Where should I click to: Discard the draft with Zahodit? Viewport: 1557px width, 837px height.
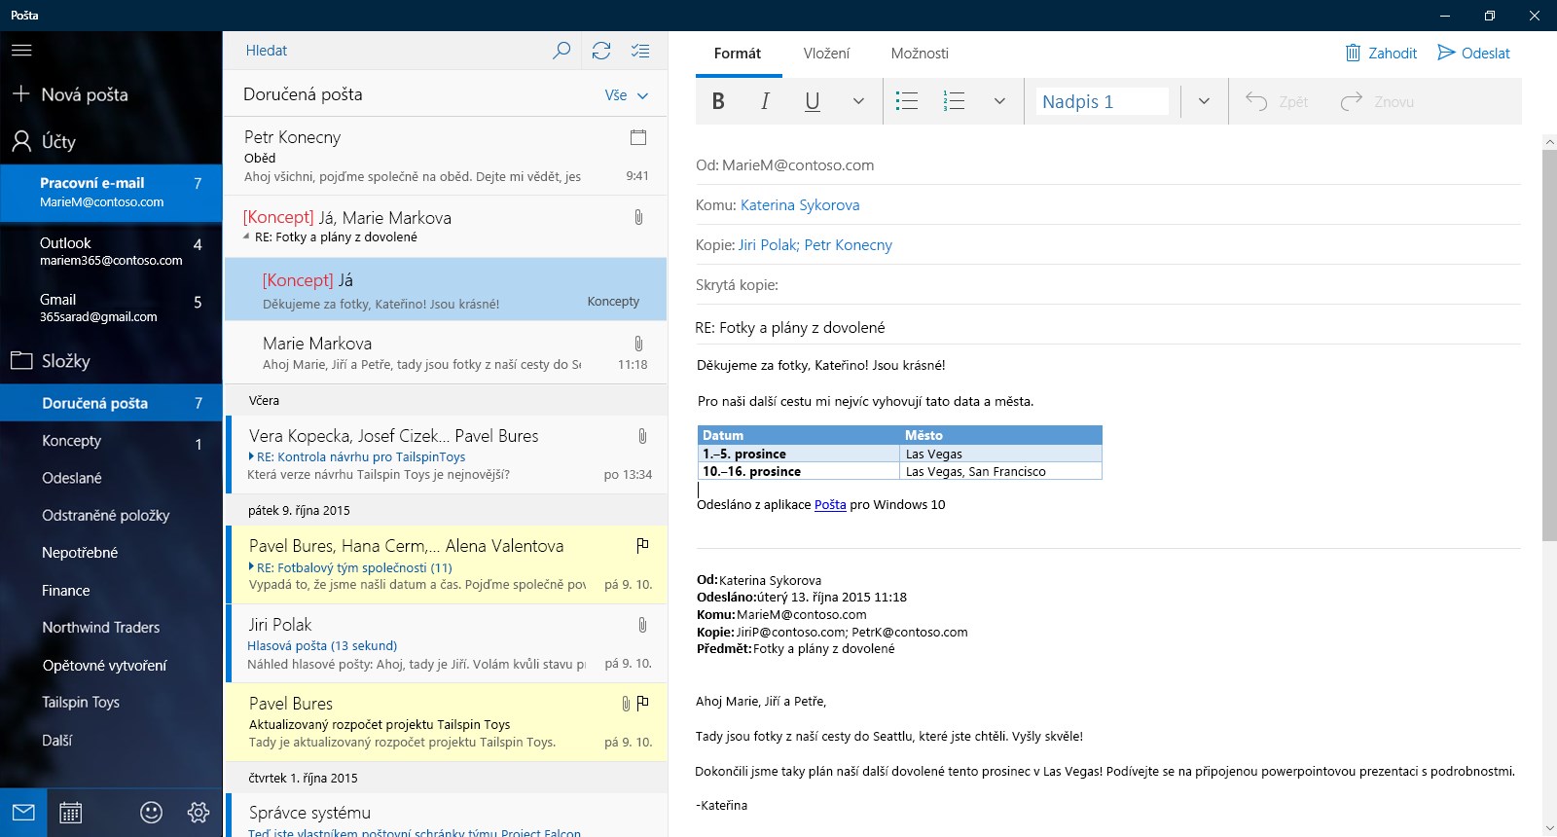tap(1381, 54)
